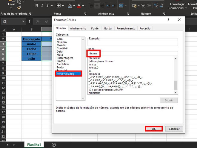Center the text horizontally
This screenshot has height=148, width=197.
(97, 6)
